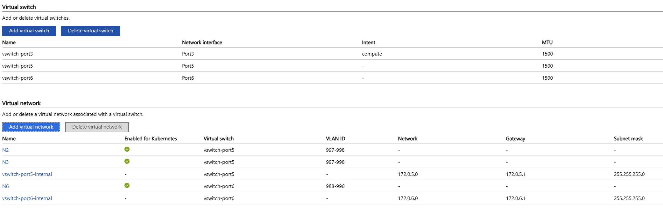Click green Kubernetes checkmark for N2
Image resolution: width=663 pixels, height=220 pixels.
127,149
